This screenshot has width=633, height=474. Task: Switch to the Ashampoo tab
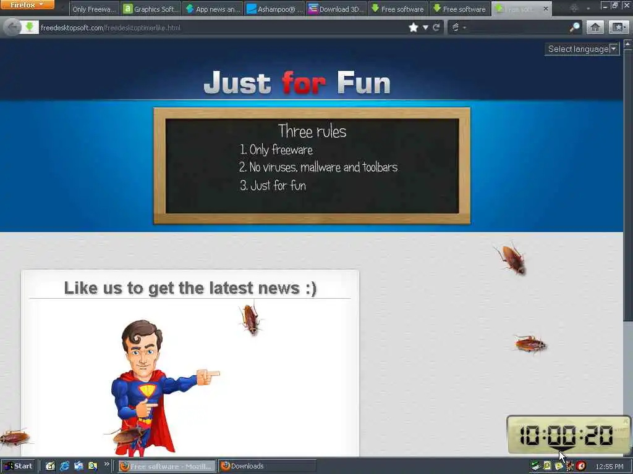click(274, 9)
